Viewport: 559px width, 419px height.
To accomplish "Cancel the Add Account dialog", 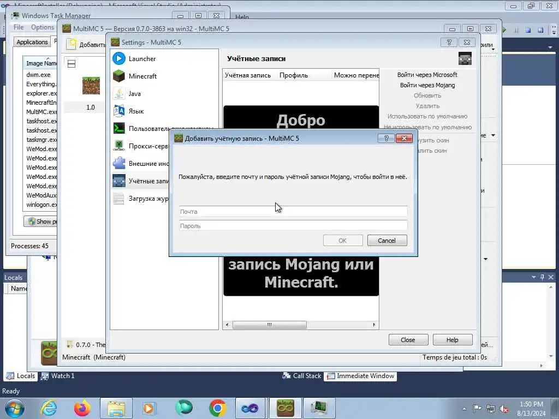I will (387, 241).
